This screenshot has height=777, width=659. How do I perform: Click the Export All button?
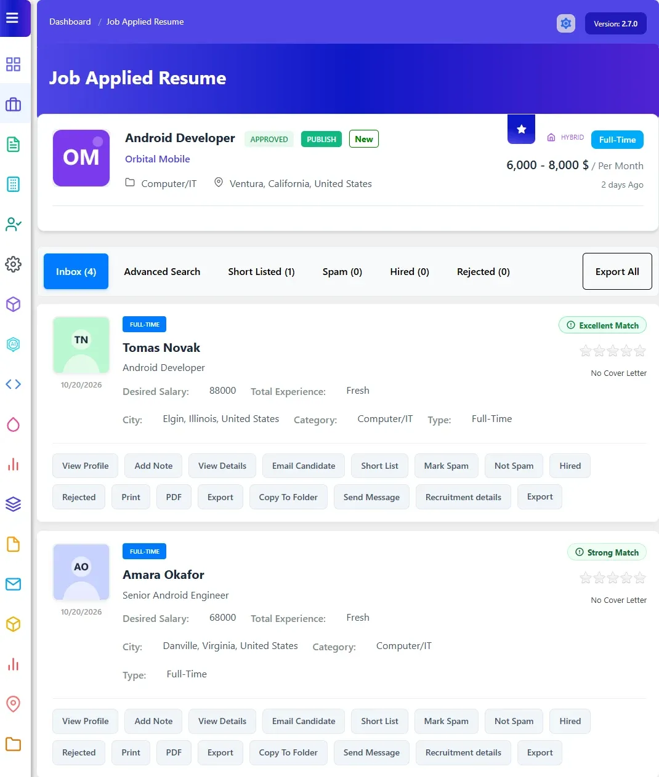617,271
